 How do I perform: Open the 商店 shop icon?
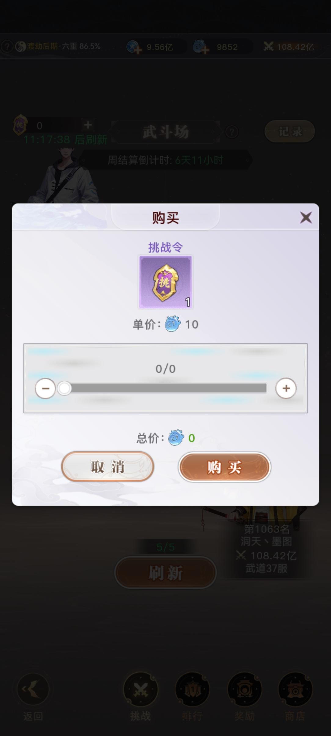point(295,689)
